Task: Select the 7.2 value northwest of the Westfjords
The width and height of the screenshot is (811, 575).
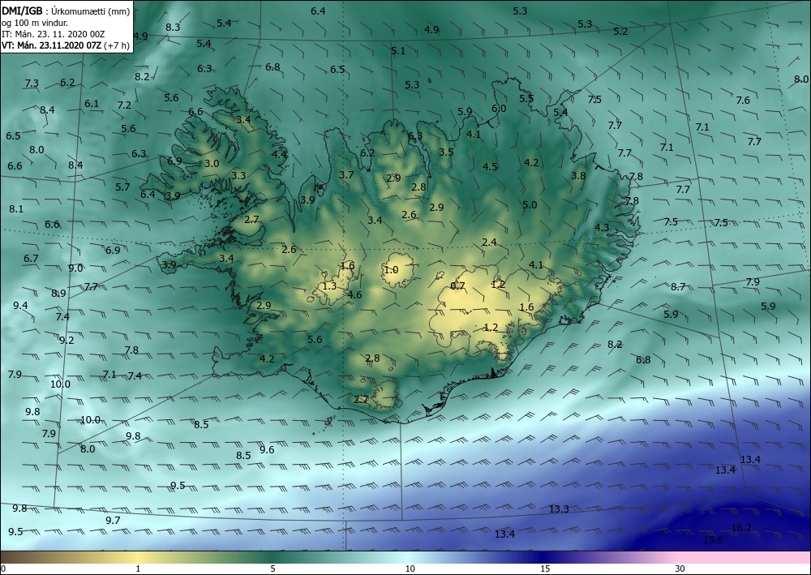Action: tap(124, 105)
